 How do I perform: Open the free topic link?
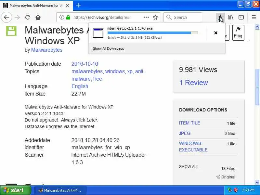coord(97,79)
